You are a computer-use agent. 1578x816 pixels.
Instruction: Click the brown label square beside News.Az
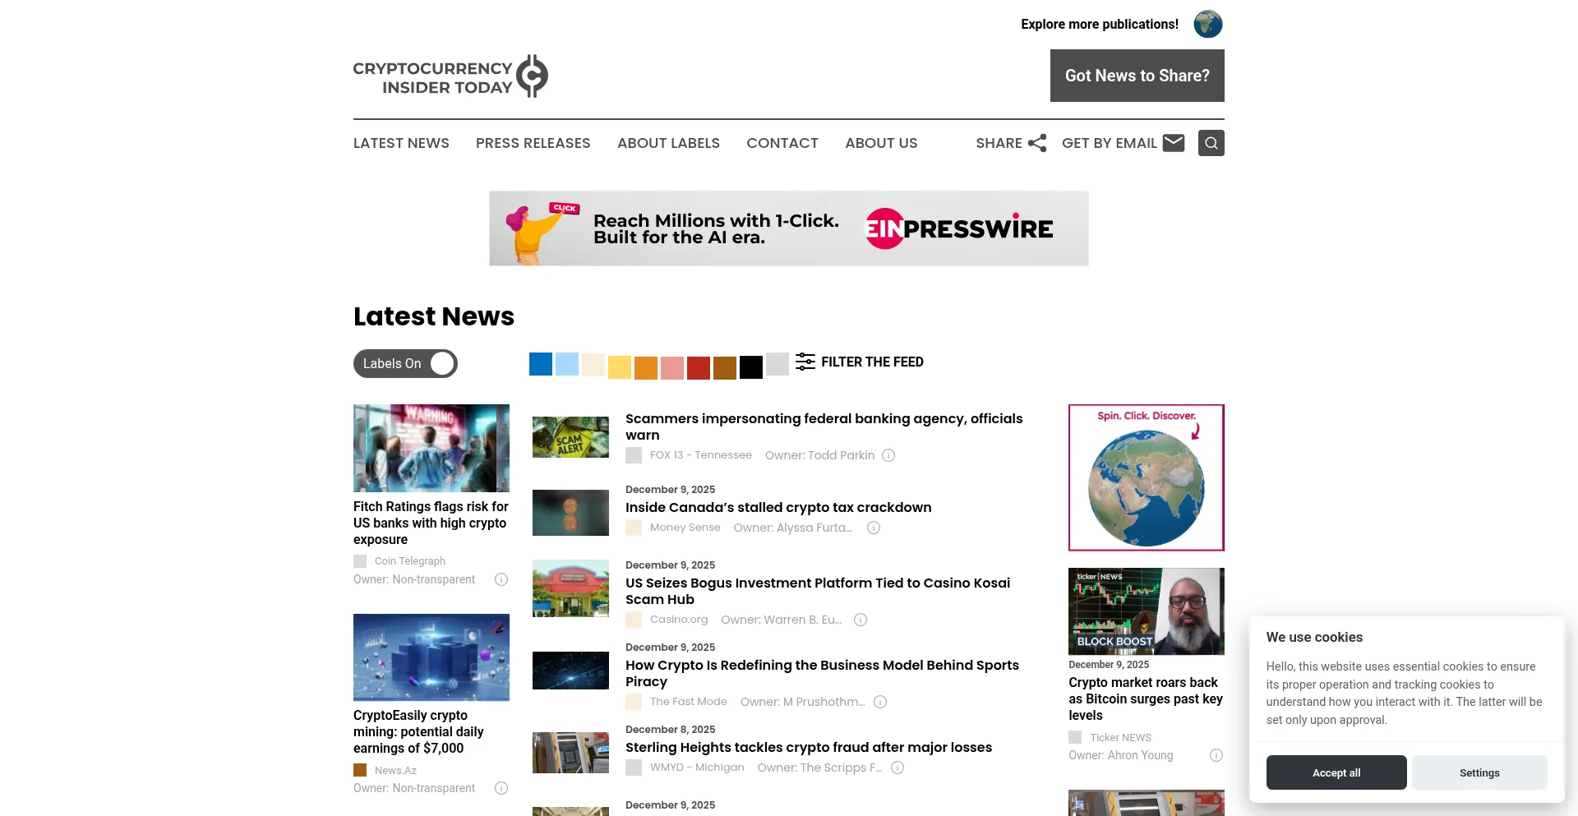pos(360,770)
